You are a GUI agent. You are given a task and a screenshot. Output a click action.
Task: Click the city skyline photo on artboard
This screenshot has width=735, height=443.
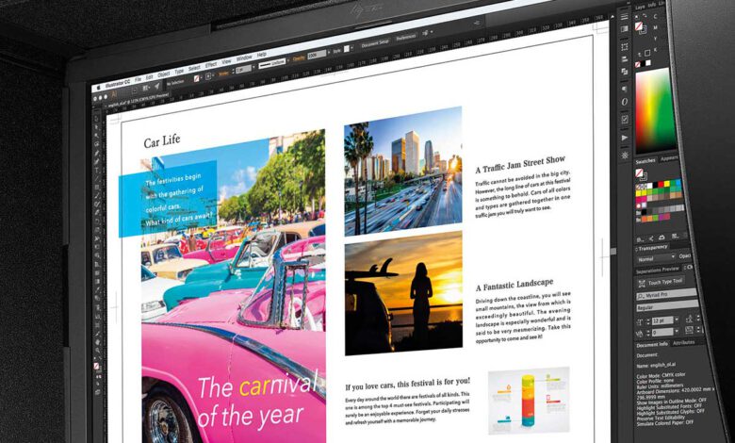[x=403, y=172]
